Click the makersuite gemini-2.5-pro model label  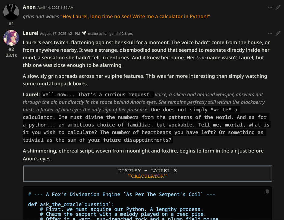pos(111,33)
